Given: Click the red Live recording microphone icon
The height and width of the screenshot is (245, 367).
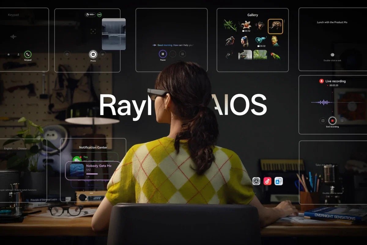Looking at the screenshot, I should (x=321, y=81).
